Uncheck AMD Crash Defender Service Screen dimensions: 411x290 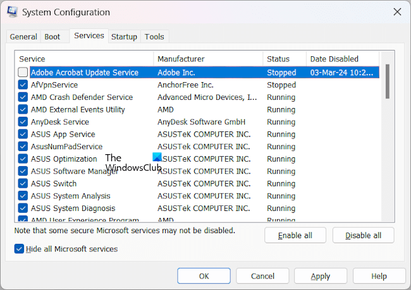click(23, 97)
